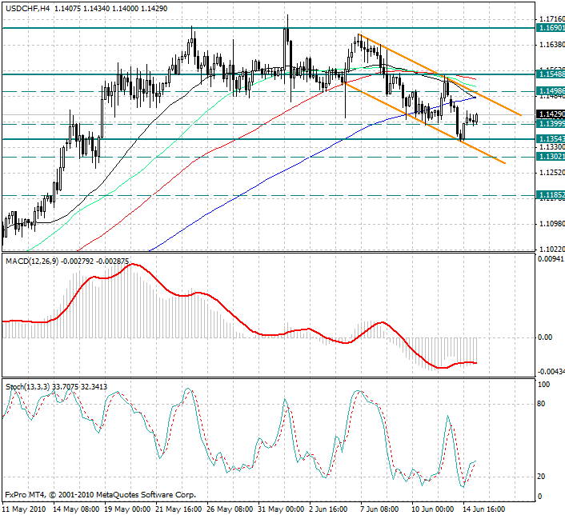Select the 1.1498 price level label

(551, 91)
